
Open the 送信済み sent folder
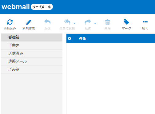click(32, 53)
